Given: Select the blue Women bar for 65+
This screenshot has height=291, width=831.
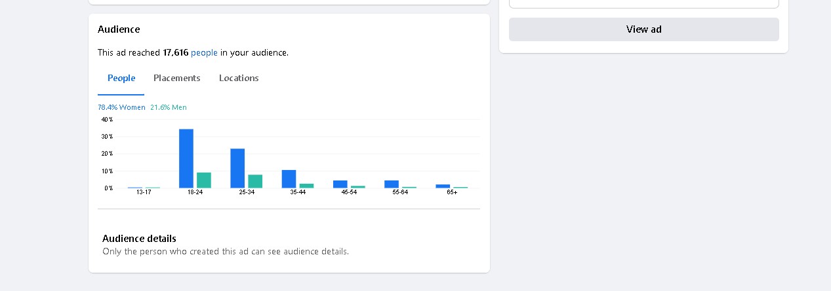Looking at the screenshot, I should [443, 186].
